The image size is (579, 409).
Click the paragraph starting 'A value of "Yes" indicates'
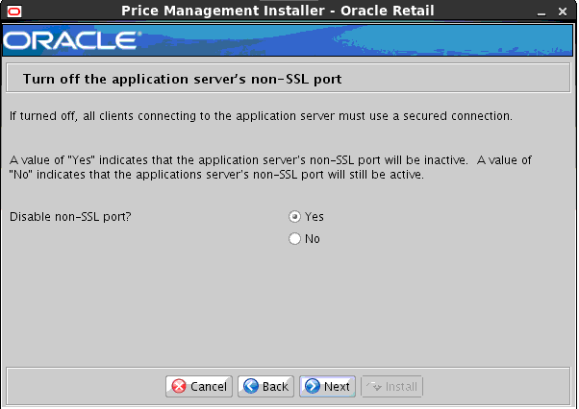click(270, 167)
